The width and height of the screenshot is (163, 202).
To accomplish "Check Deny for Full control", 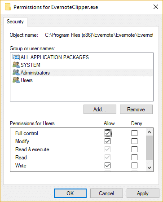I will click(134, 133).
